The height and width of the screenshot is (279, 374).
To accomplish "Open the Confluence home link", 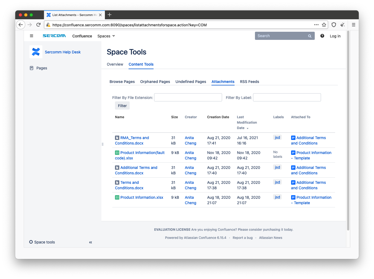I will point(82,36).
